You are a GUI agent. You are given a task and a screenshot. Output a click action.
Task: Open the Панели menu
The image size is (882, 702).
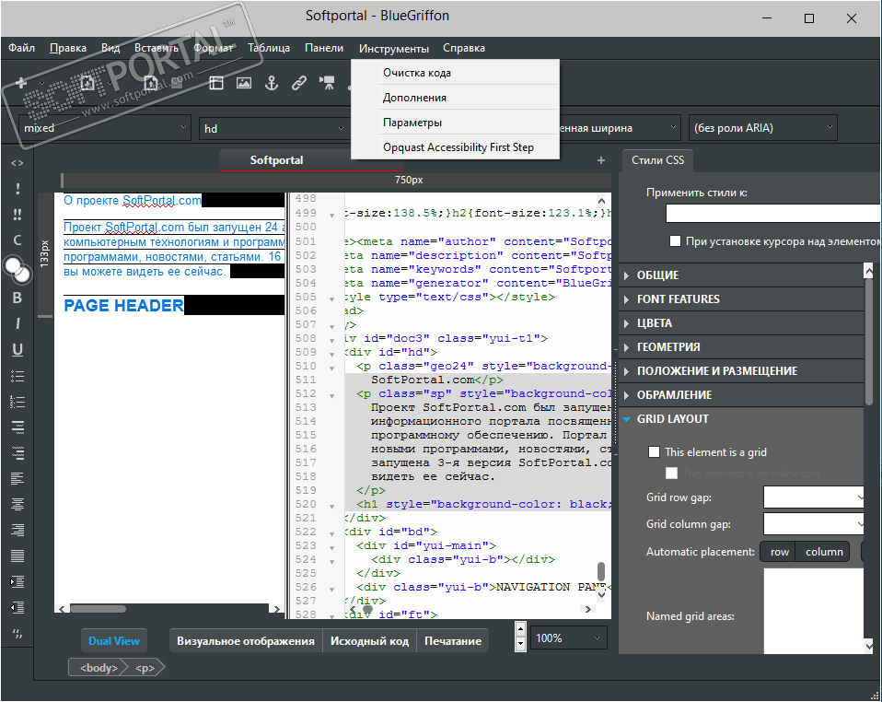pos(324,48)
